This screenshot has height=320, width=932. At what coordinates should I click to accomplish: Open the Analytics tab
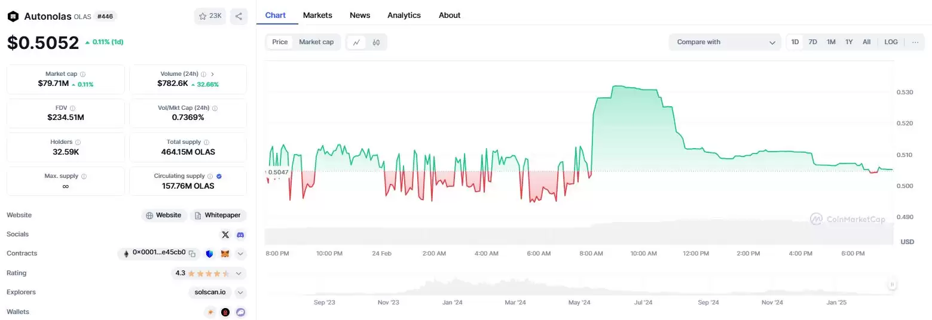point(404,15)
